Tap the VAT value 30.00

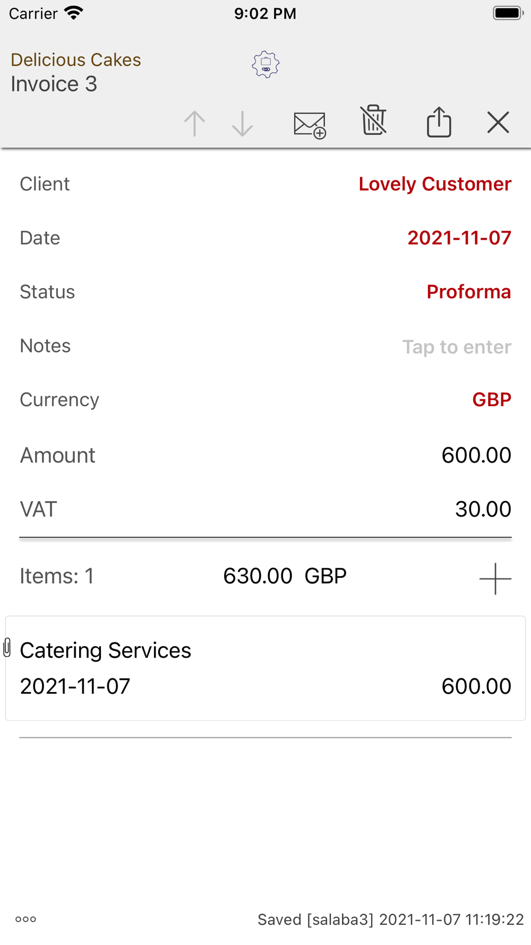click(483, 509)
